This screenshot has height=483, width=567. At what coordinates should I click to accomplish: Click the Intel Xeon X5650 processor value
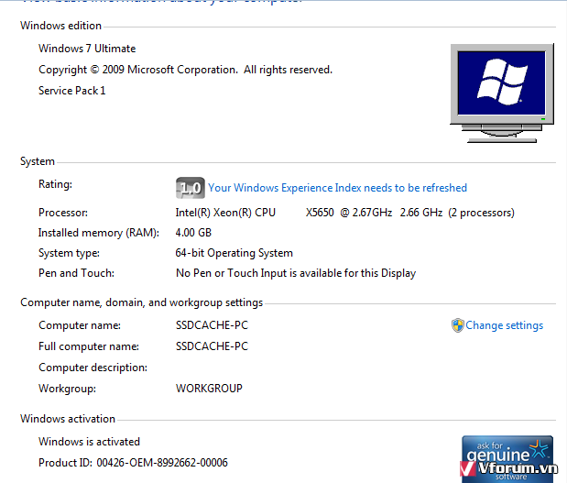click(345, 213)
